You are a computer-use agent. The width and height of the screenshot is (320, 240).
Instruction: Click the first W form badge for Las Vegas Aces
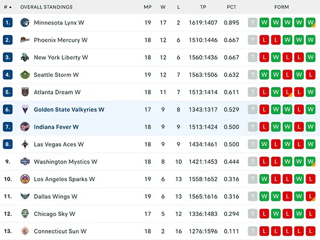[x=264, y=144]
